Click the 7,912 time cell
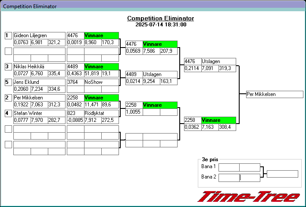 point(93,120)
